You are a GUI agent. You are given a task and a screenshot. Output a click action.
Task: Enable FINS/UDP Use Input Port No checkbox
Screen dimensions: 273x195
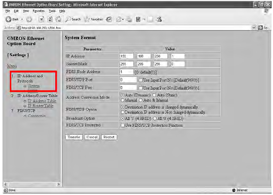(141, 80)
